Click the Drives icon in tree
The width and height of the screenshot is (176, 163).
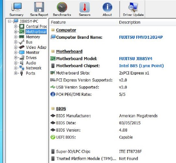(22, 58)
